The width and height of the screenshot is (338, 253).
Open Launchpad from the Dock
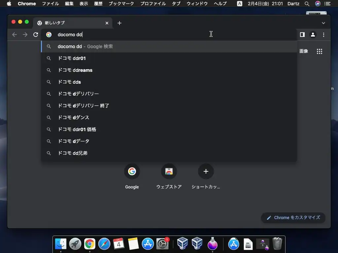click(75, 244)
